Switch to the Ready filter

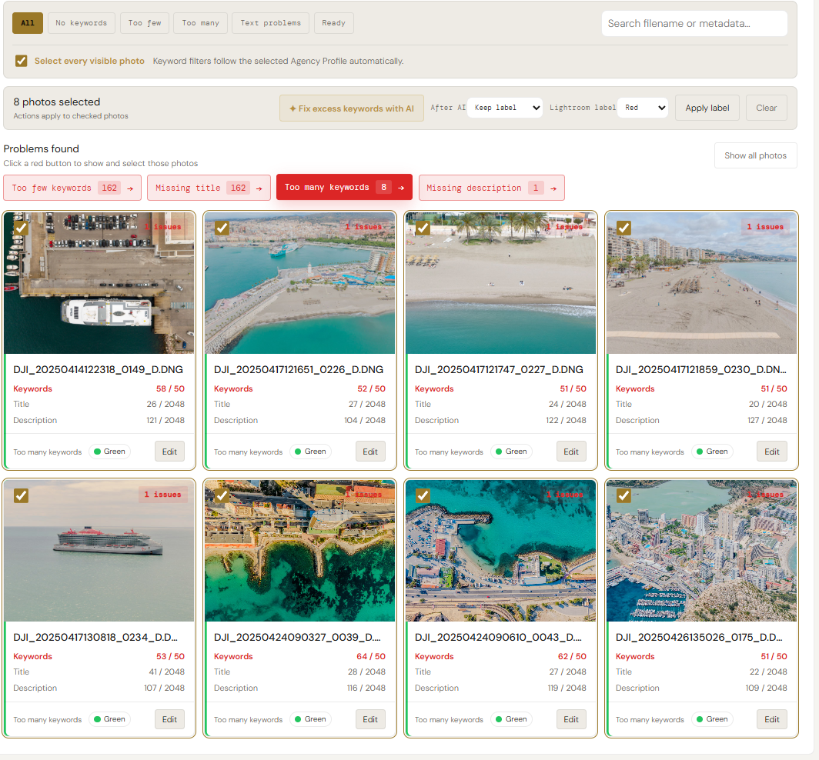pyautogui.click(x=334, y=23)
